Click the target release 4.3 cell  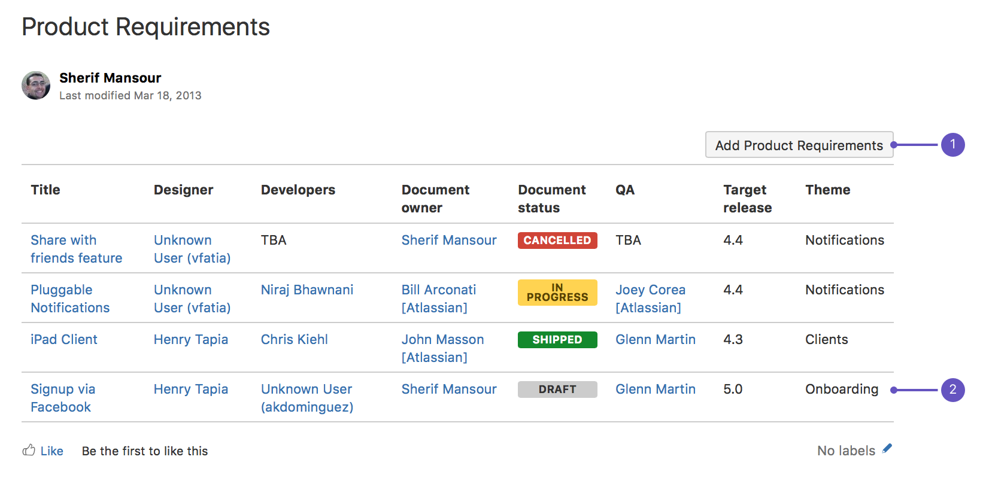click(x=733, y=339)
